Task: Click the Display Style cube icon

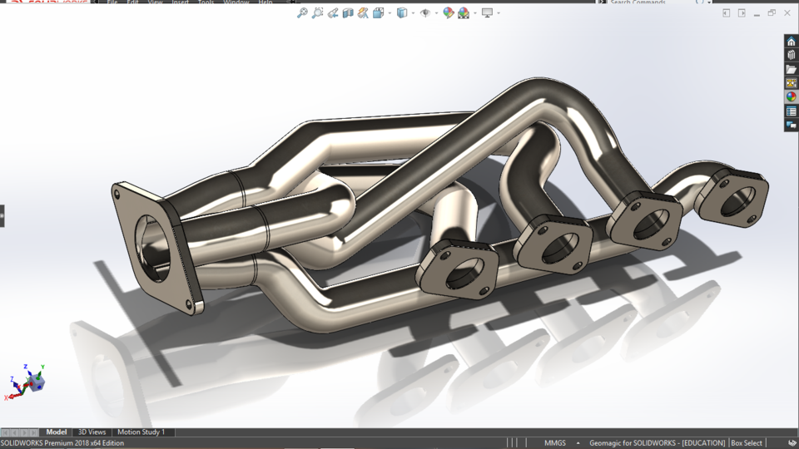Action: coord(402,12)
